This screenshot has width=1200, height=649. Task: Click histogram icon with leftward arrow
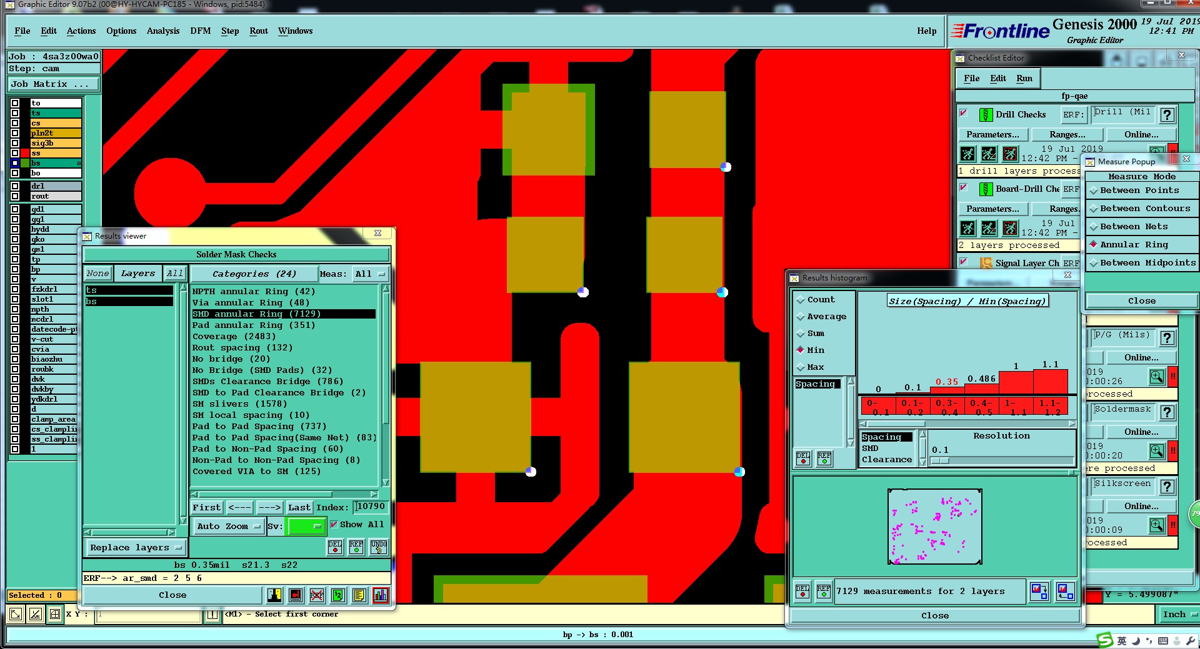[1065, 591]
